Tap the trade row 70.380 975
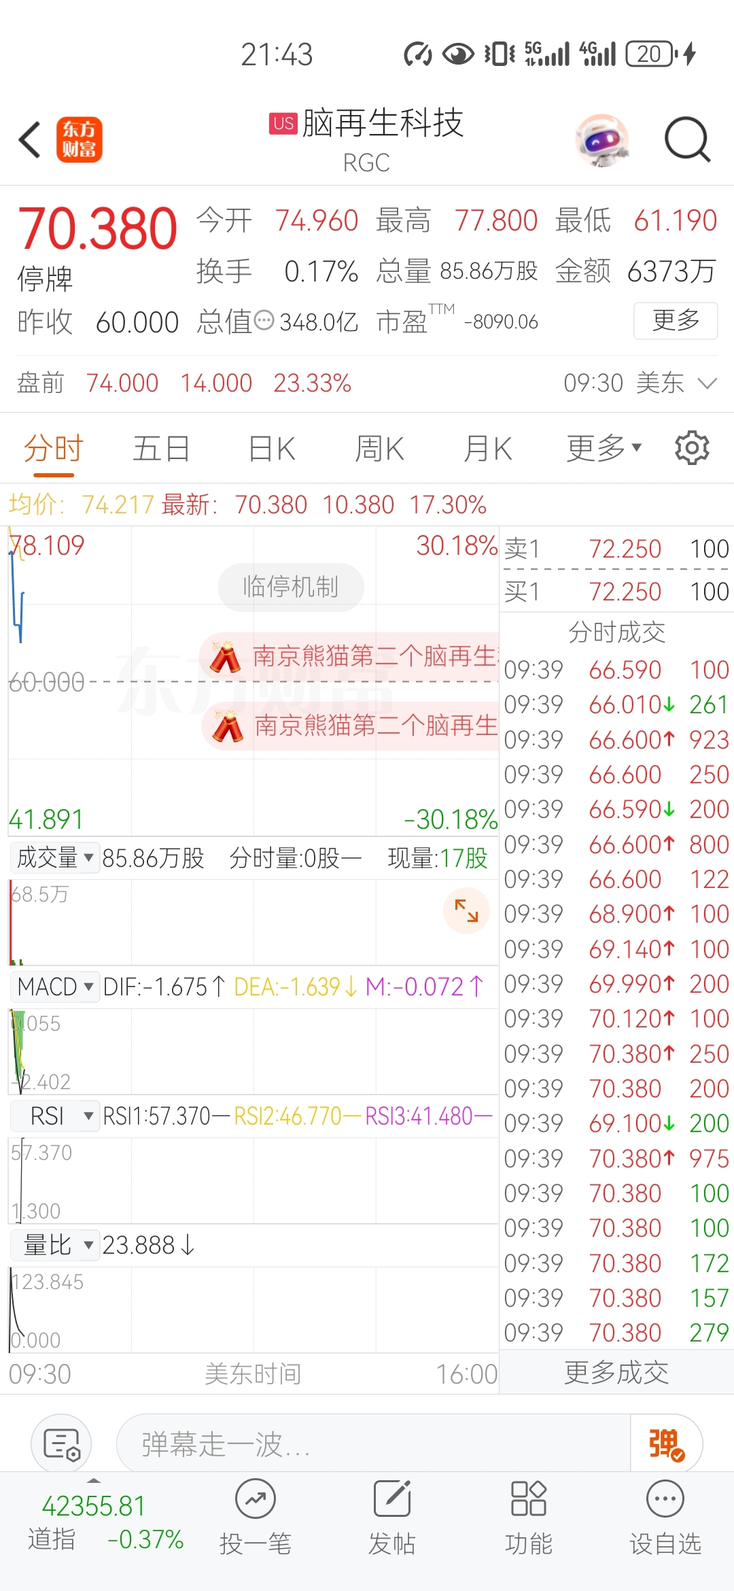The image size is (734, 1591). click(x=616, y=1158)
